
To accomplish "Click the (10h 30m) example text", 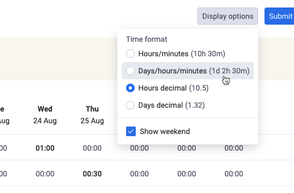I will click(x=208, y=54).
